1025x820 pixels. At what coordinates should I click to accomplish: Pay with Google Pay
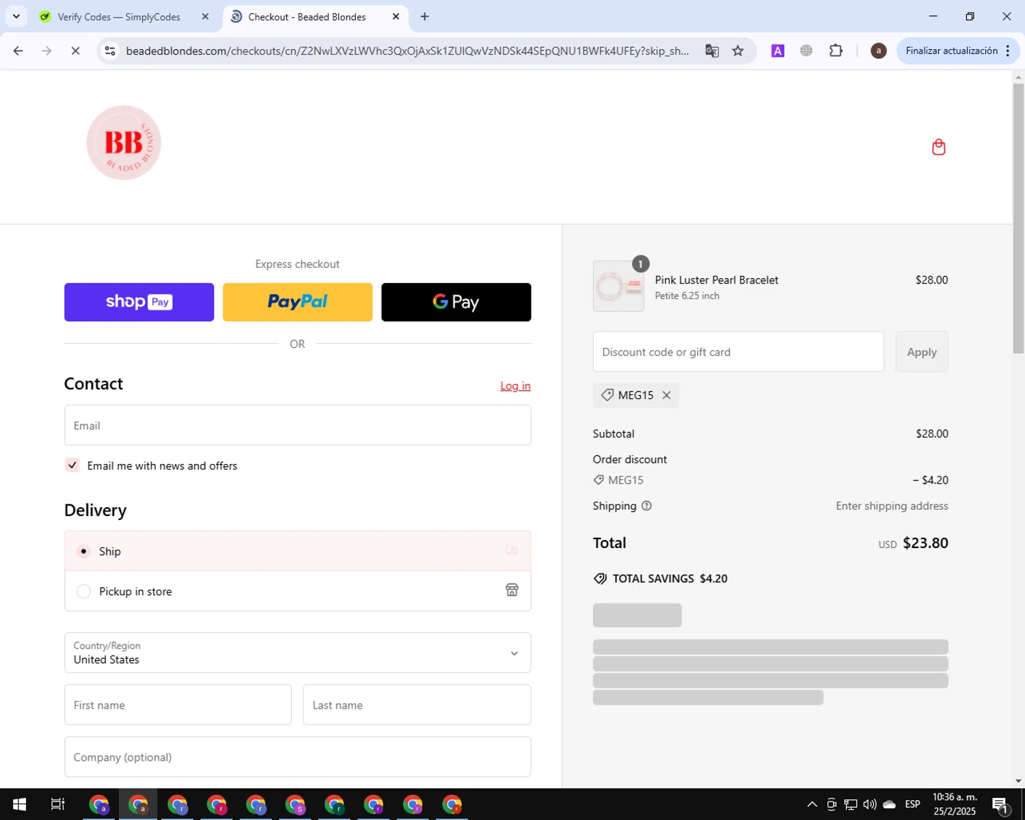[456, 302]
